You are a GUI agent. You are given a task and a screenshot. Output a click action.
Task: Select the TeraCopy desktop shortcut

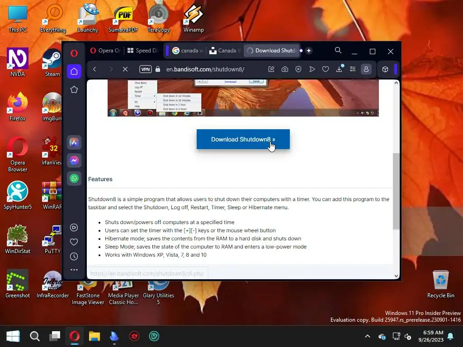[x=159, y=18]
